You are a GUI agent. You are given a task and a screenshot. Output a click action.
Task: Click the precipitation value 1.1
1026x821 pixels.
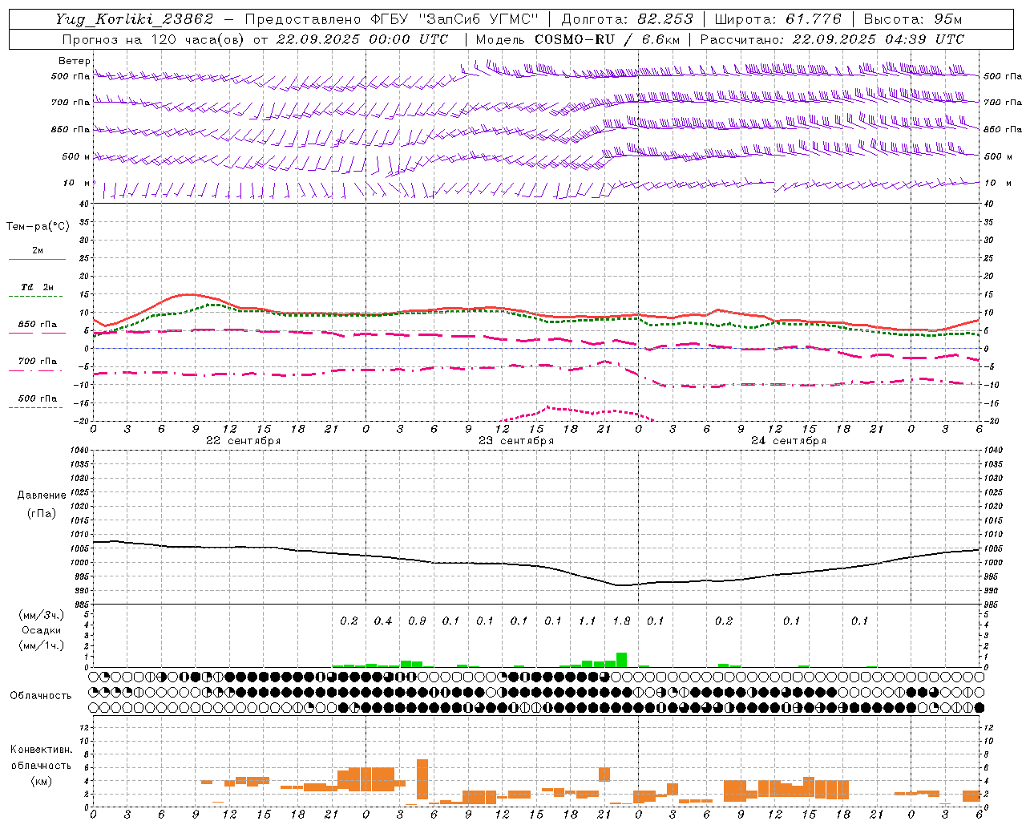588,621
